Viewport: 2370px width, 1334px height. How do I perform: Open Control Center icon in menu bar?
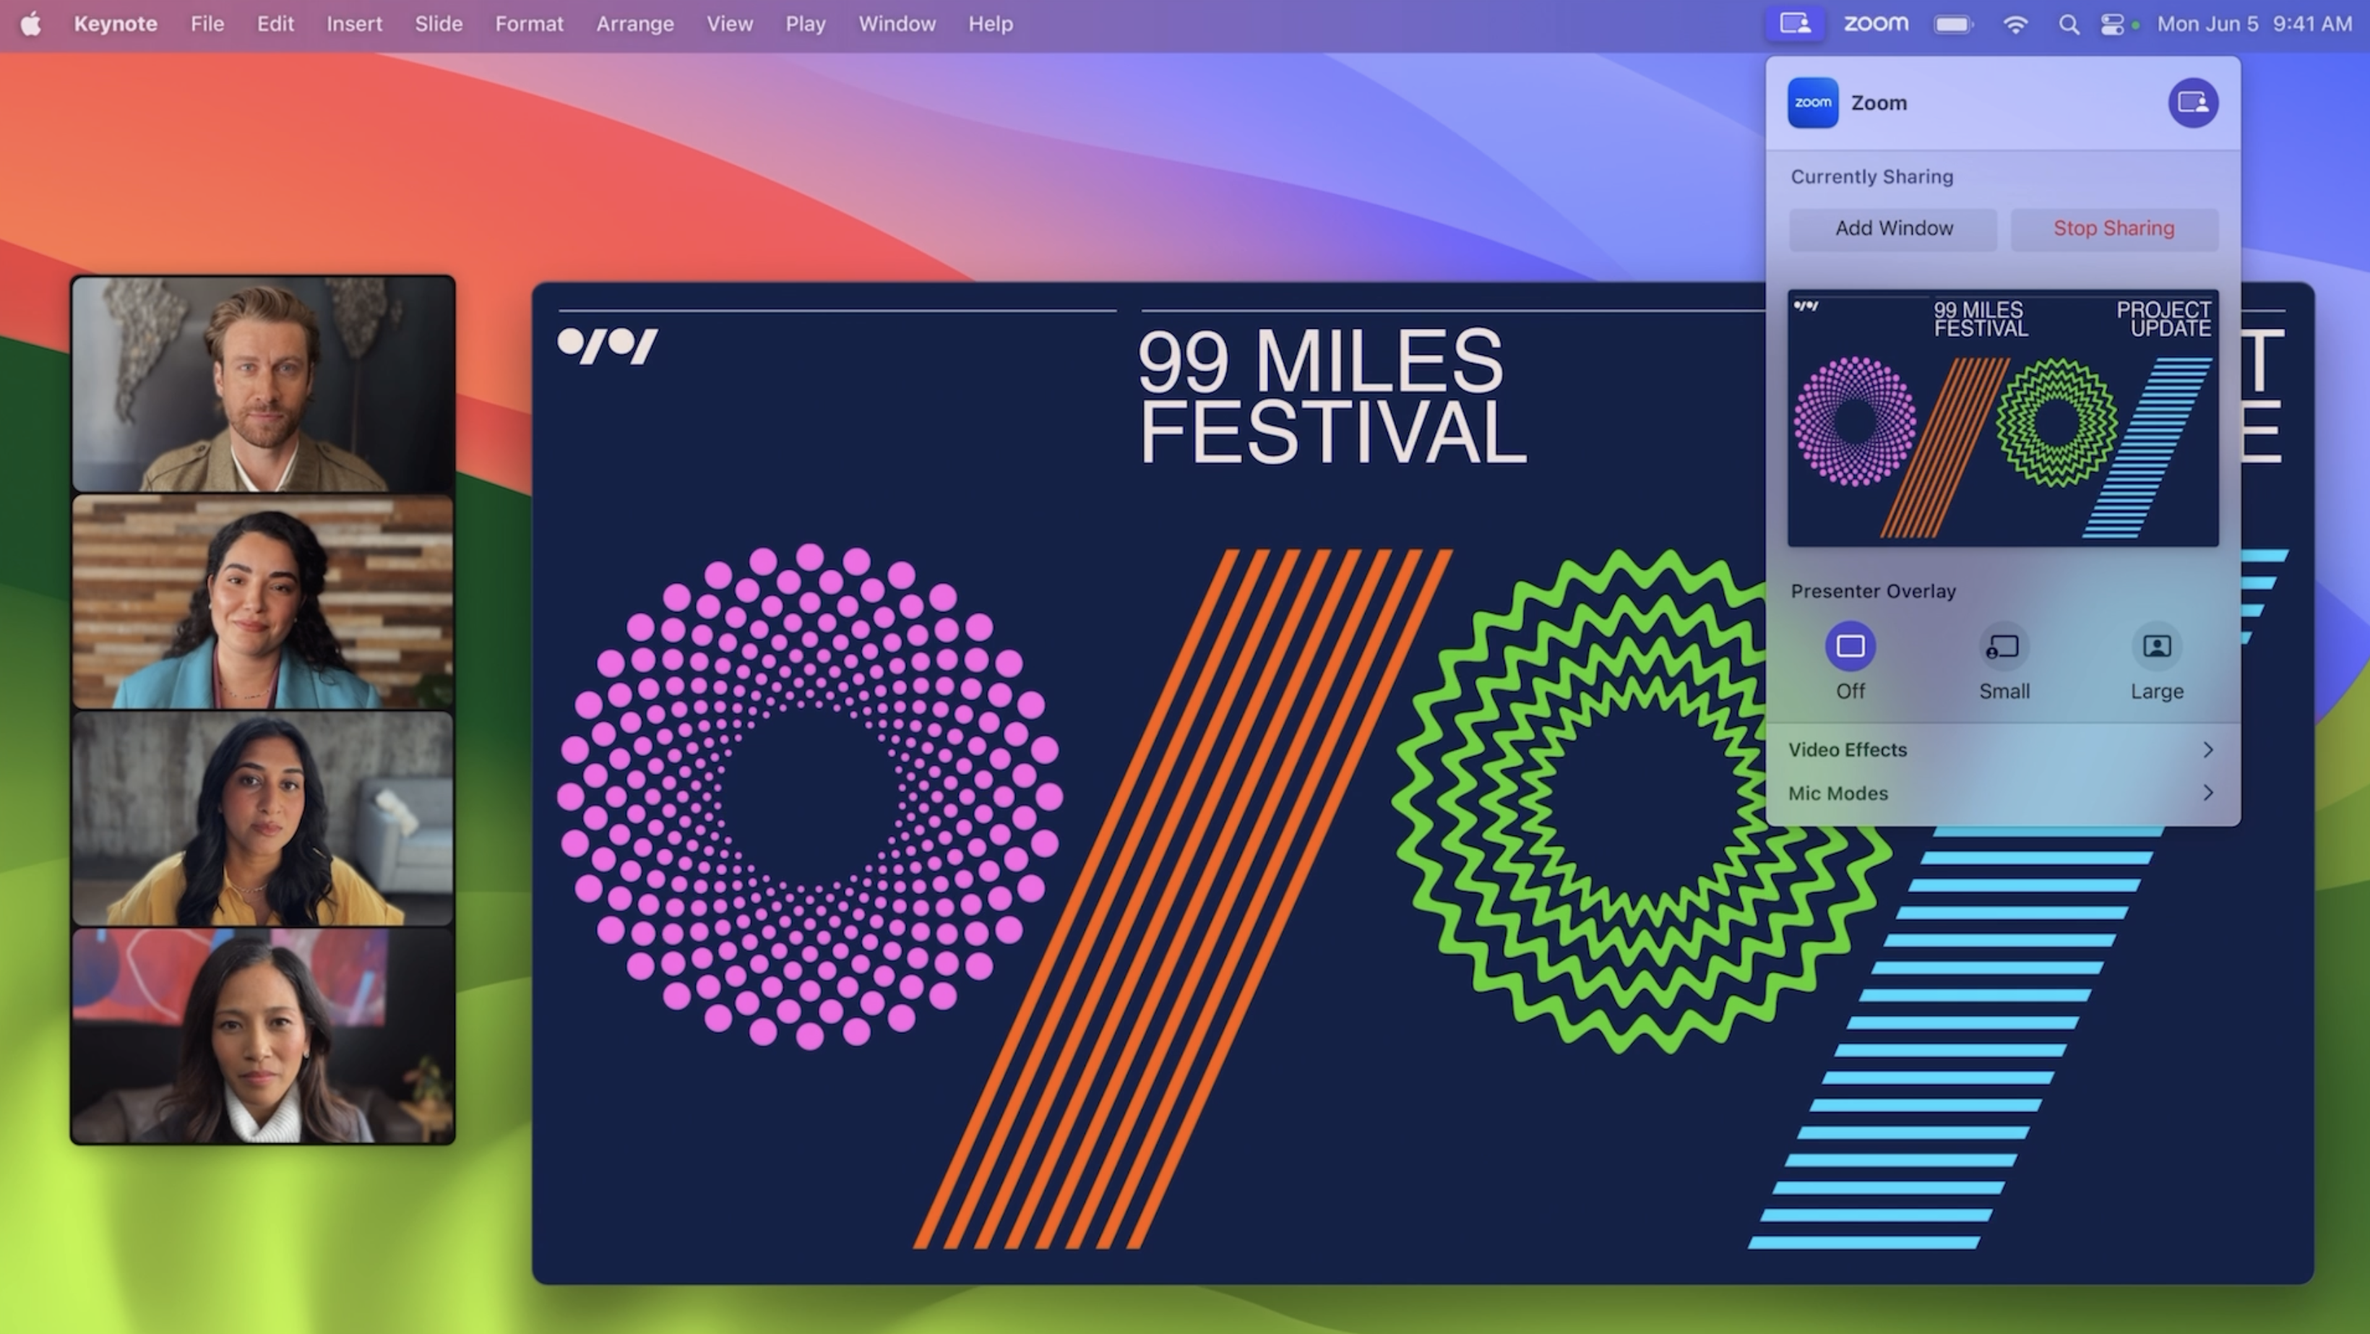tap(2111, 25)
